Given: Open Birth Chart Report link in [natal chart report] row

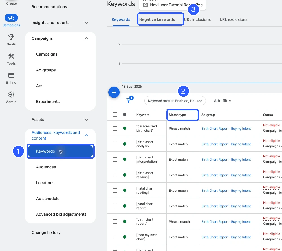Looking at the screenshot, I should [226, 206].
